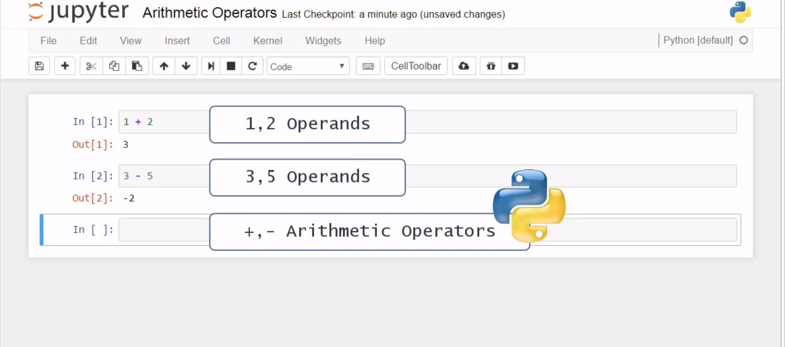Click the empty code cell input
This screenshot has width=785, height=347.
(164, 230)
